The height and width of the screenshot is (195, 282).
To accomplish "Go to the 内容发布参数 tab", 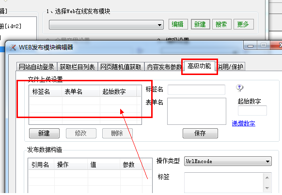I will coord(164,67).
